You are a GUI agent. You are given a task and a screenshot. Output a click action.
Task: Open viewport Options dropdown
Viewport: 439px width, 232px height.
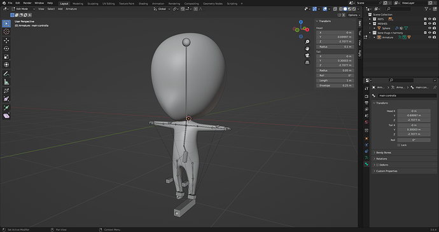point(354,15)
